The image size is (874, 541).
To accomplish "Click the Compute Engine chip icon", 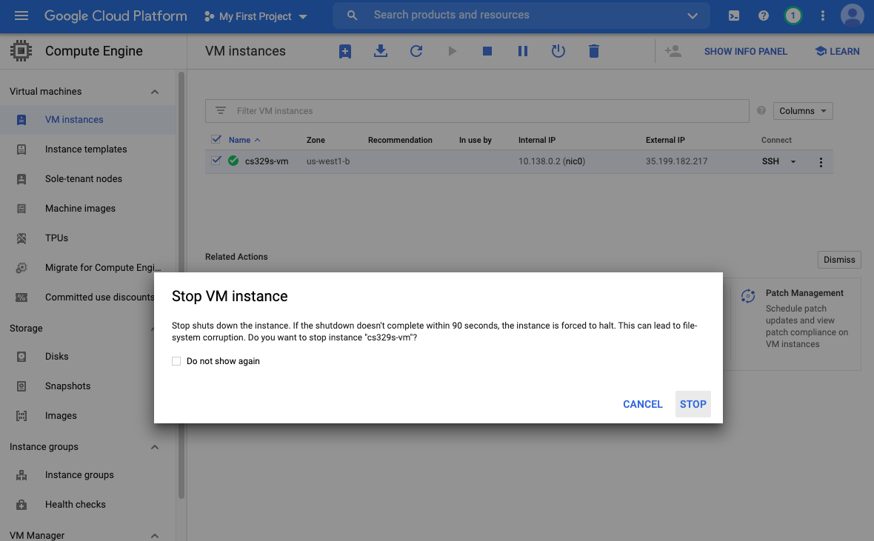I will pyautogui.click(x=21, y=51).
